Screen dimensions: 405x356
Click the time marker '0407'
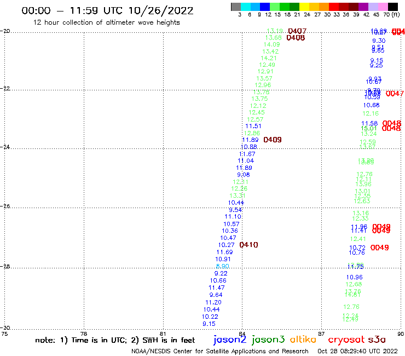click(x=297, y=31)
